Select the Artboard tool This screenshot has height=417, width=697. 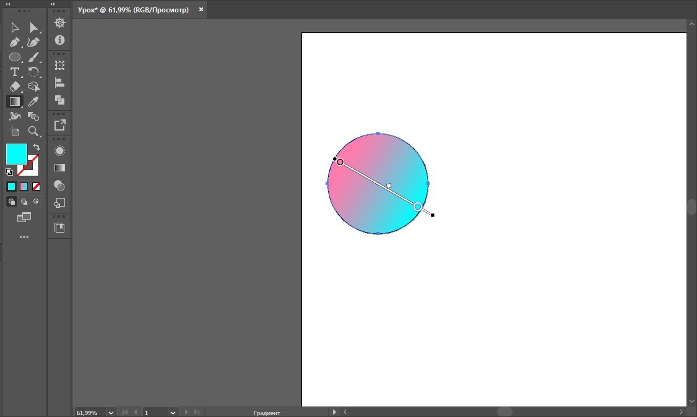(15, 131)
